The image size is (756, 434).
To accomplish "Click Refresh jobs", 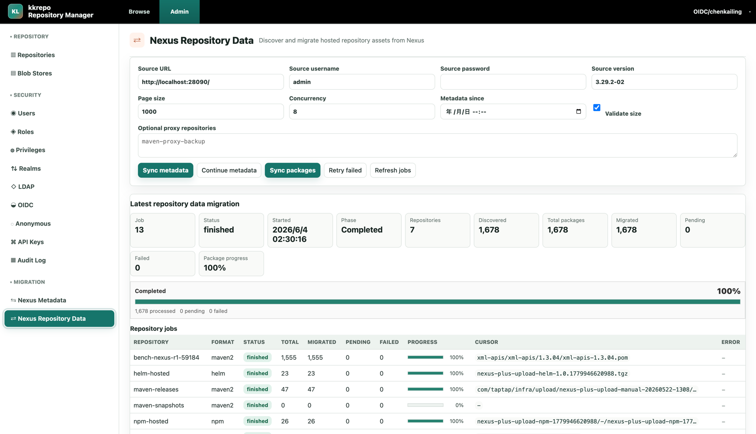I will point(393,170).
